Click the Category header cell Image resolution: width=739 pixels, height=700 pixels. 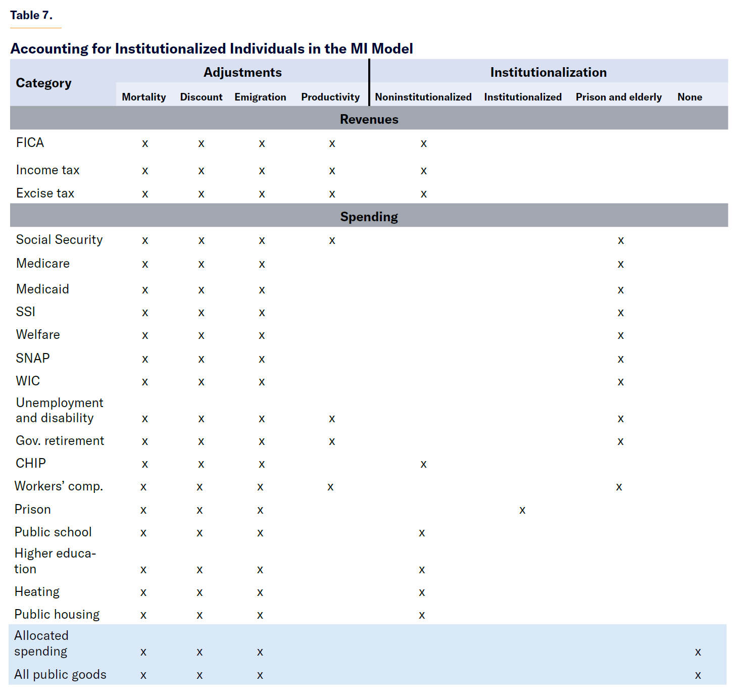coord(43,83)
